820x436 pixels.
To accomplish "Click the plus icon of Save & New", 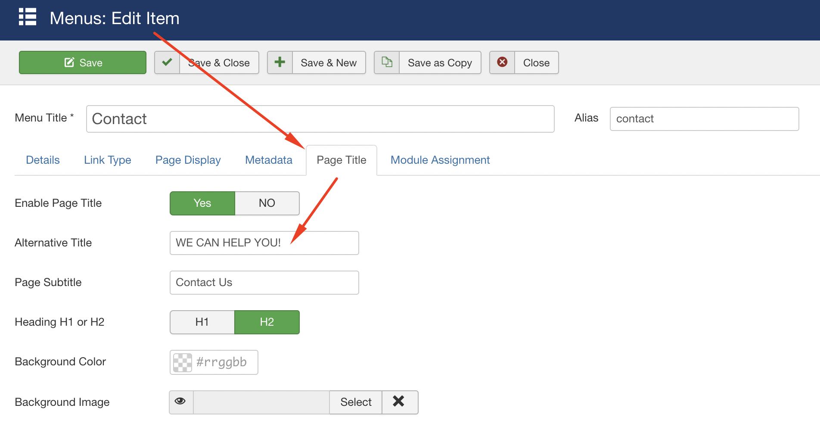I will 280,62.
